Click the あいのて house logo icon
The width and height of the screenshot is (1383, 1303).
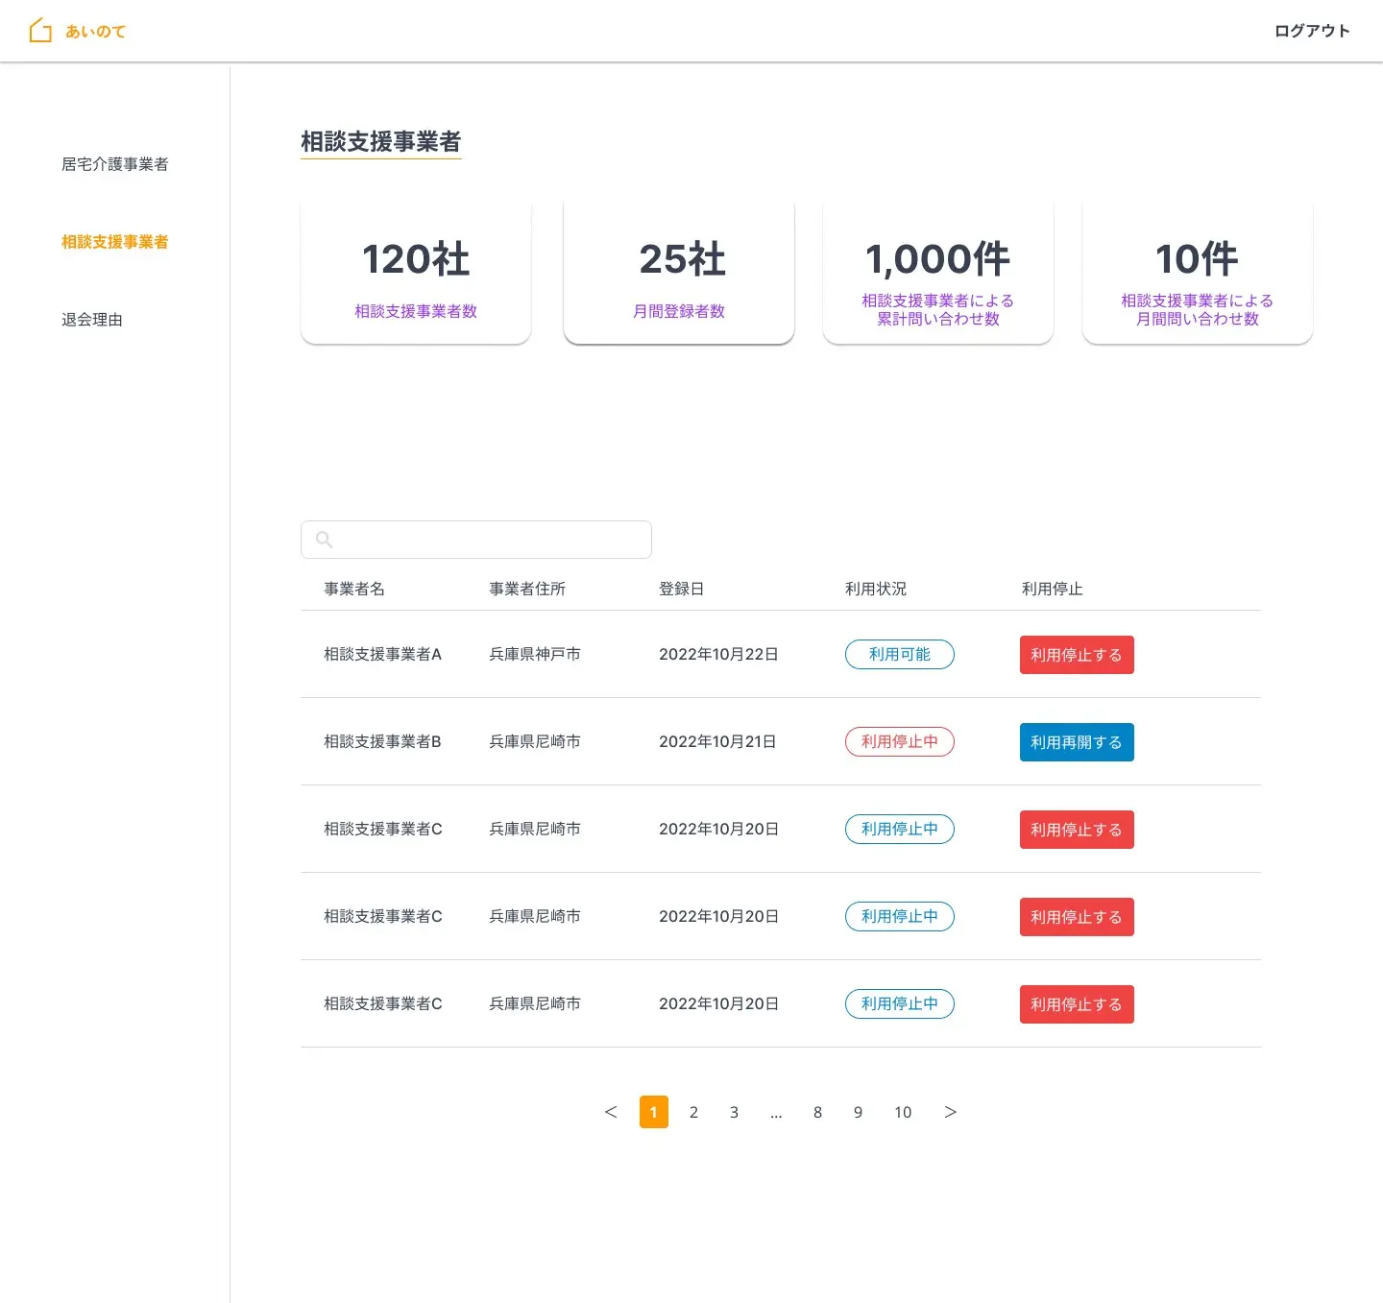click(40, 31)
